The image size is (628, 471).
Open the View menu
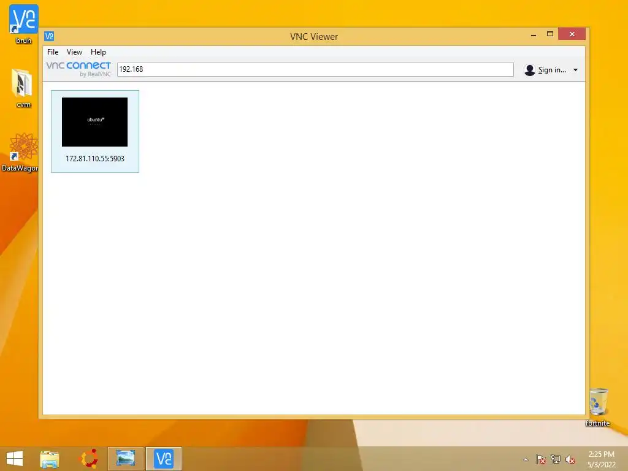tap(74, 52)
